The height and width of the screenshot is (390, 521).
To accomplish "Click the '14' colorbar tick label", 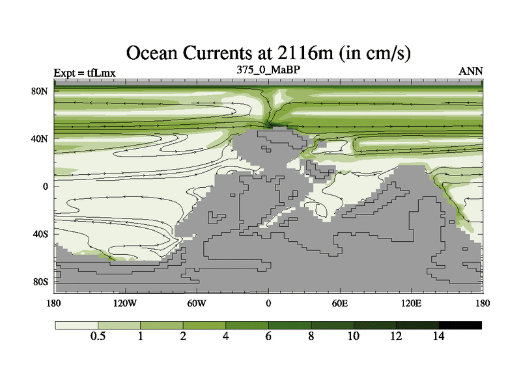I will coord(438,337).
